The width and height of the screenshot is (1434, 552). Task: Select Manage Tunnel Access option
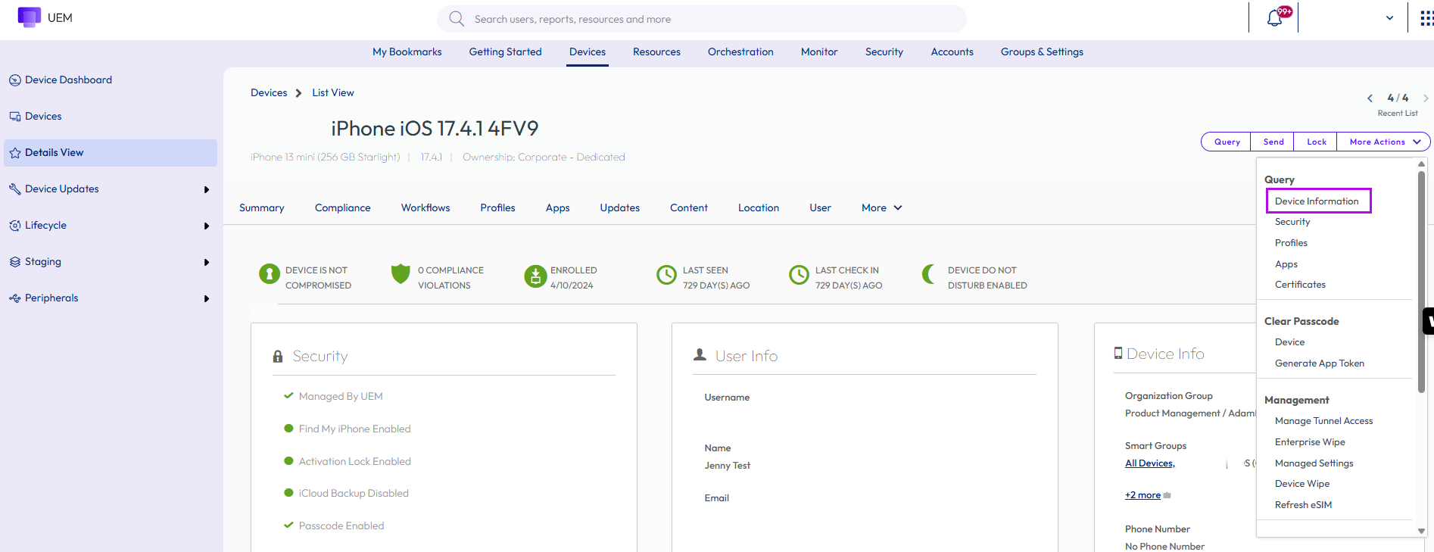click(1323, 421)
